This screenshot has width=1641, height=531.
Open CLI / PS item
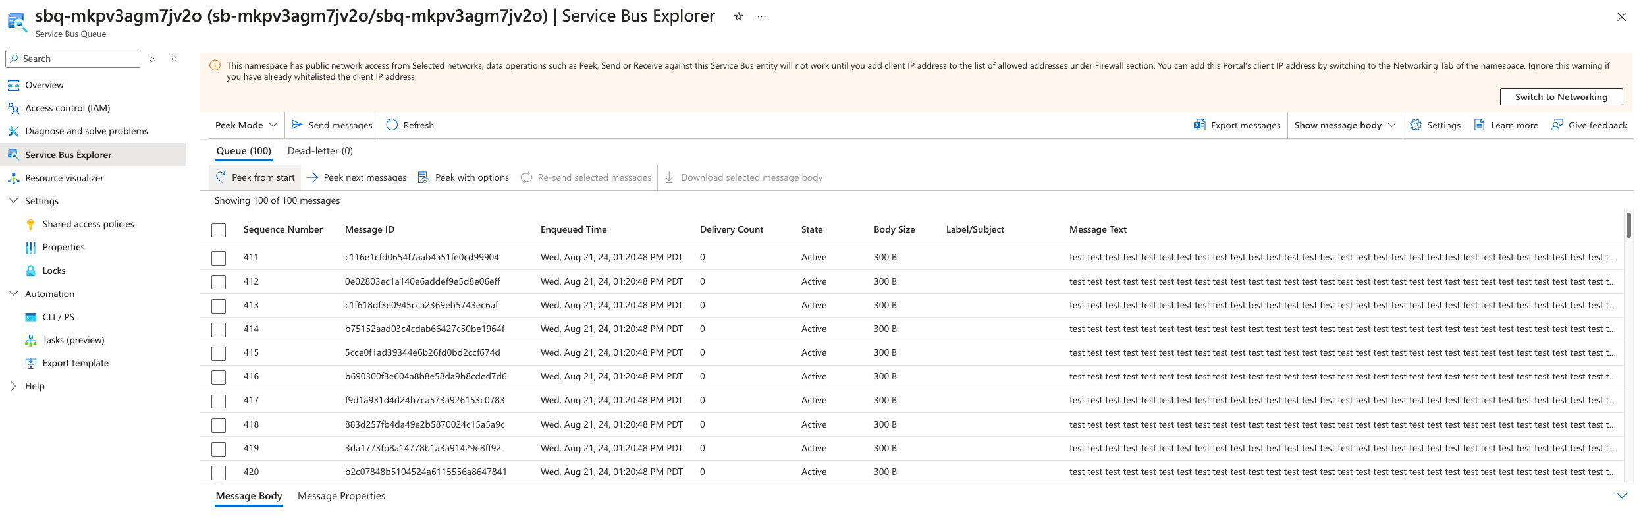[x=58, y=317]
